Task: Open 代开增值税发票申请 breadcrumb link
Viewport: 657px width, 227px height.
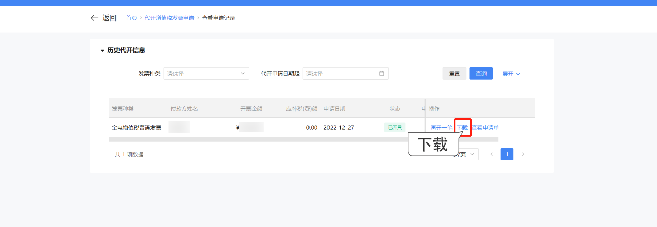Action: 169,18
